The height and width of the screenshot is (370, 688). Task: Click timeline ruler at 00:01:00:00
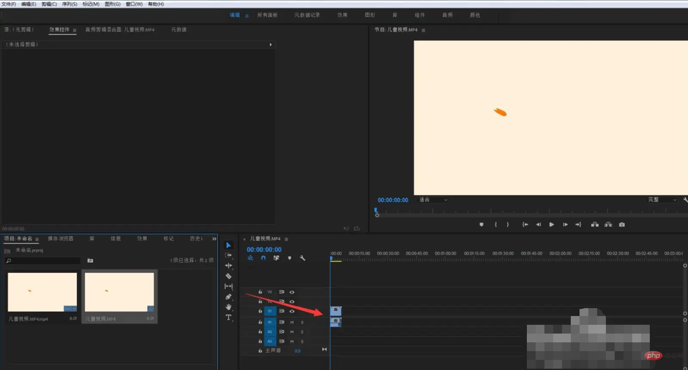click(445, 253)
